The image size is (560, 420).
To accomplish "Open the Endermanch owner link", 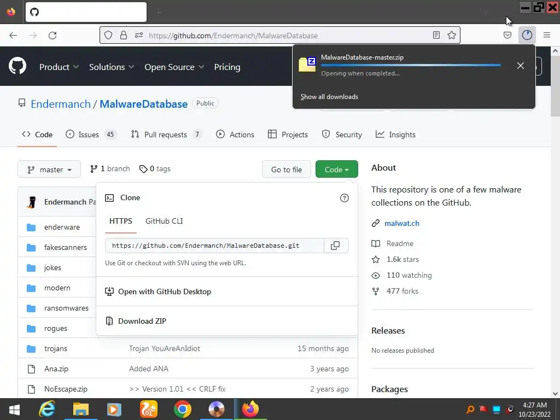I will coord(61,104).
